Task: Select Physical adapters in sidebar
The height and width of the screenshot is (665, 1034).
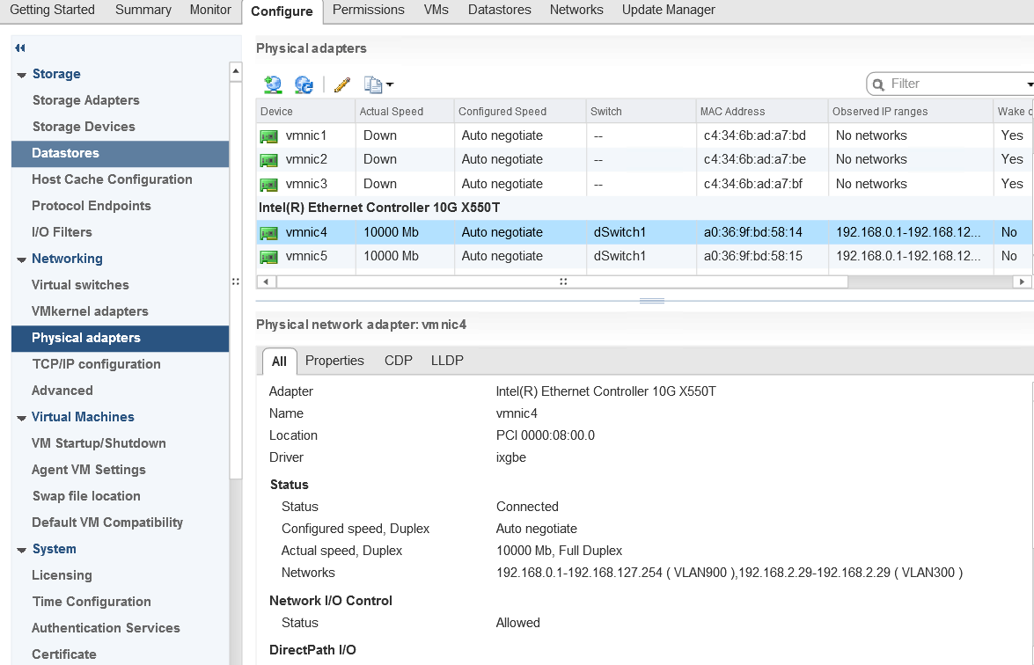Action: pyautogui.click(x=120, y=338)
